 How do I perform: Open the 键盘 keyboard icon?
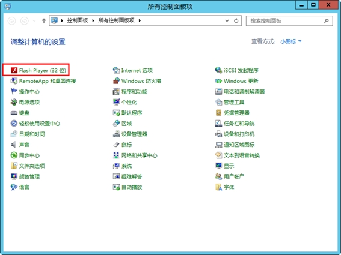pyautogui.click(x=14, y=113)
